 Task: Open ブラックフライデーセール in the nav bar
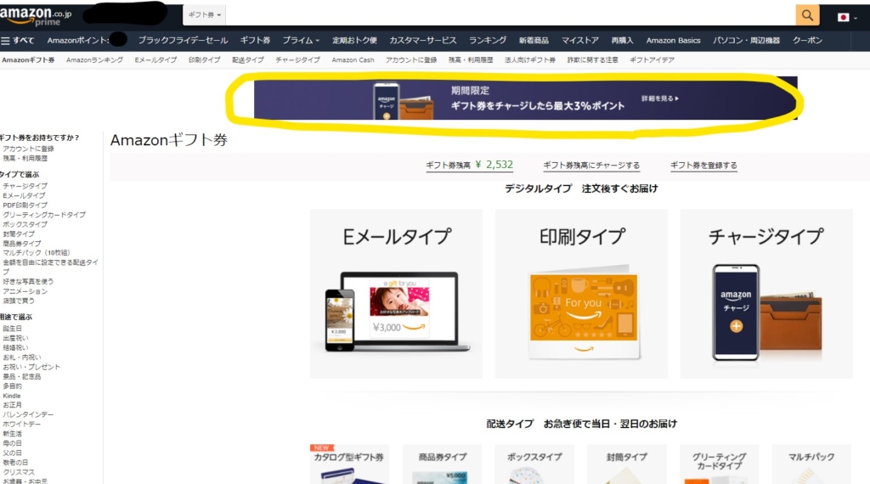(184, 41)
